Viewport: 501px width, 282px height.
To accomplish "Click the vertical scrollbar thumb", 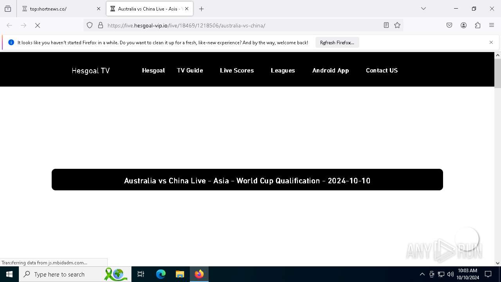I will (497, 73).
